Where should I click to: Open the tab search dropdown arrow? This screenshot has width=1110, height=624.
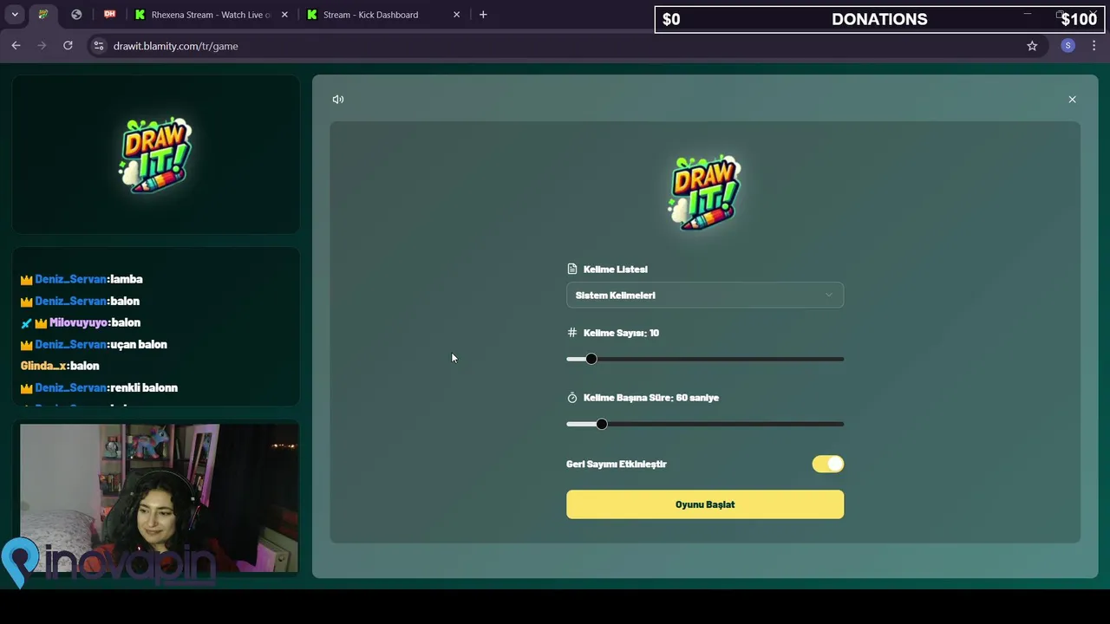(x=15, y=15)
